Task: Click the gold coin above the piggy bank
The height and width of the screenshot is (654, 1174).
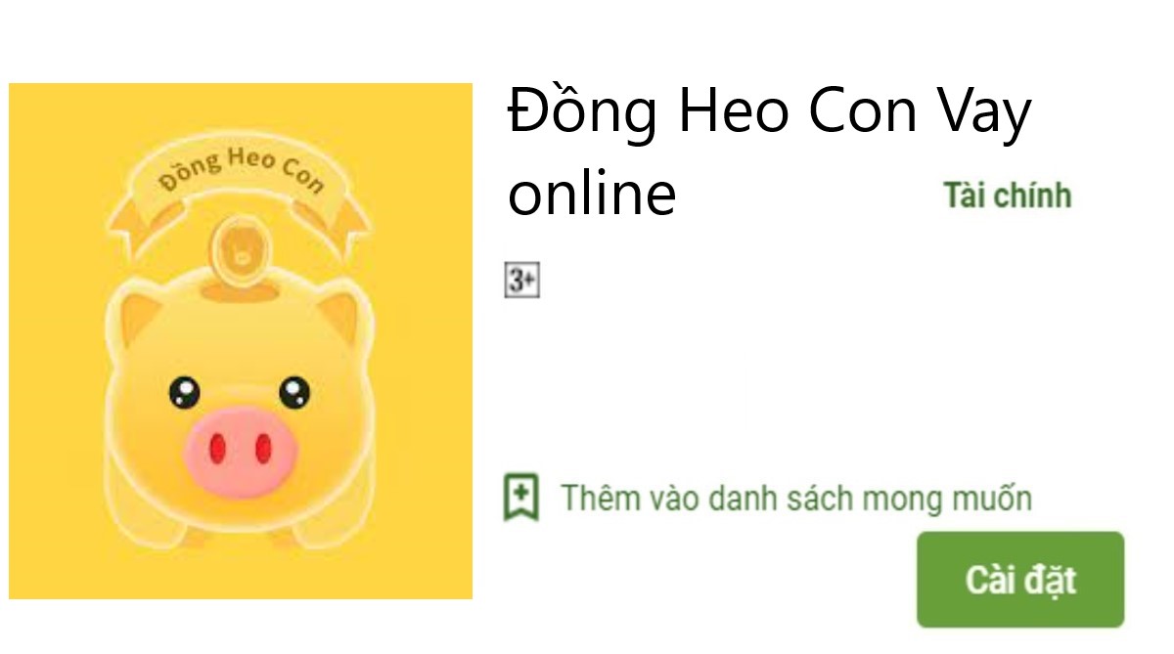Action: click(x=240, y=252)
